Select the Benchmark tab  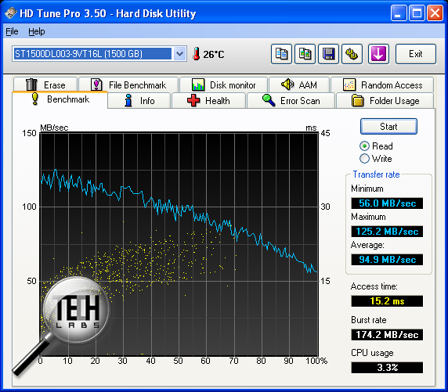pos(60,99)
